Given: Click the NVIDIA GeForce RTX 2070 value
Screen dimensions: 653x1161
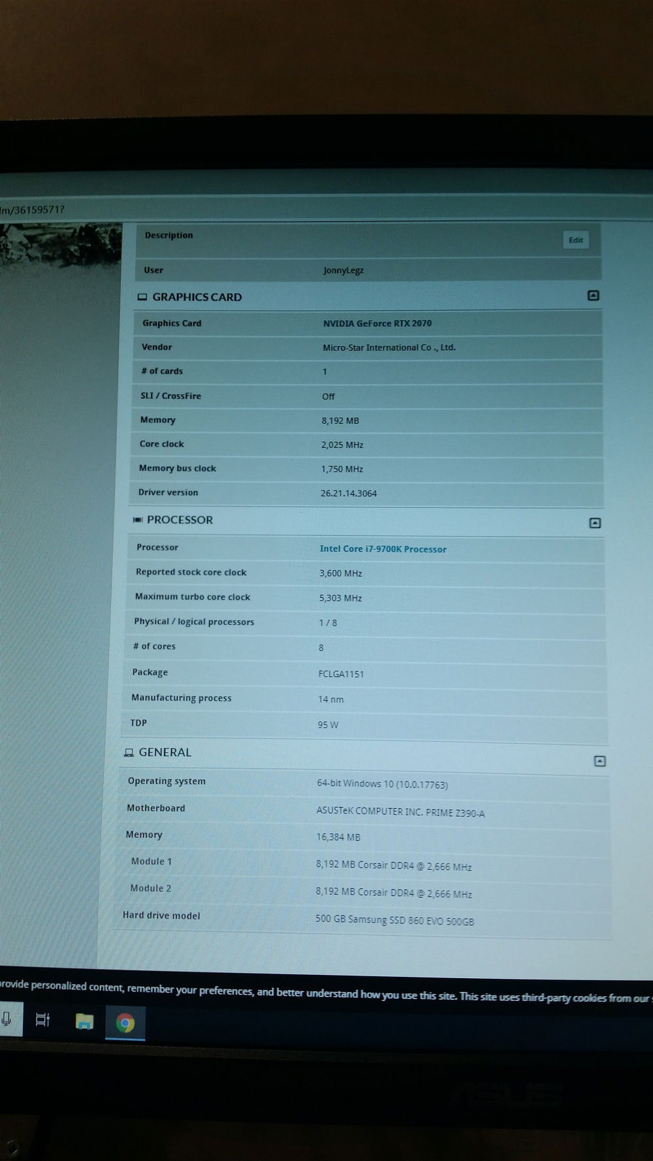Looking at the screenshot, I should pyautogui.click(x=377, y=323).
